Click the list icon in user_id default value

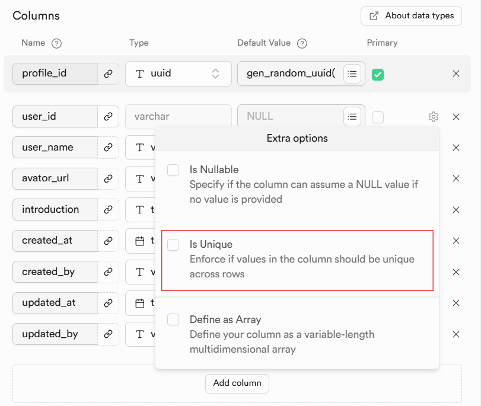click(x=352, y=117)
